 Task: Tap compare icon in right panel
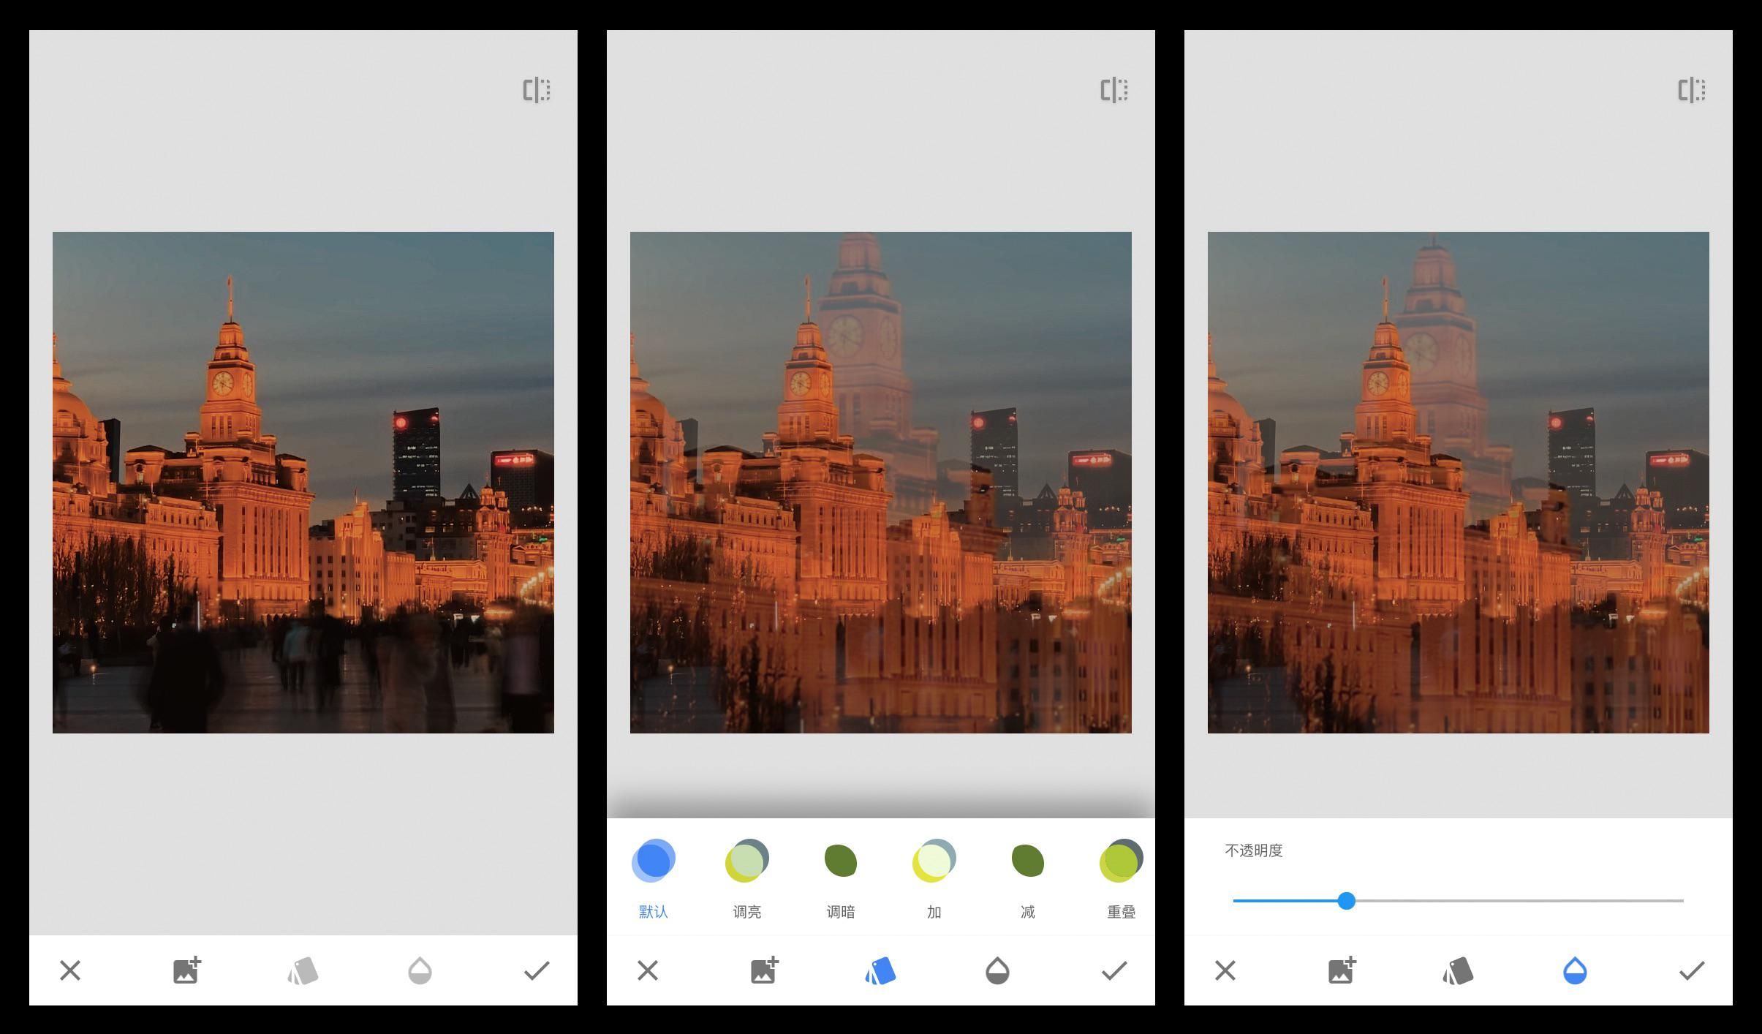click(1692, 90)
